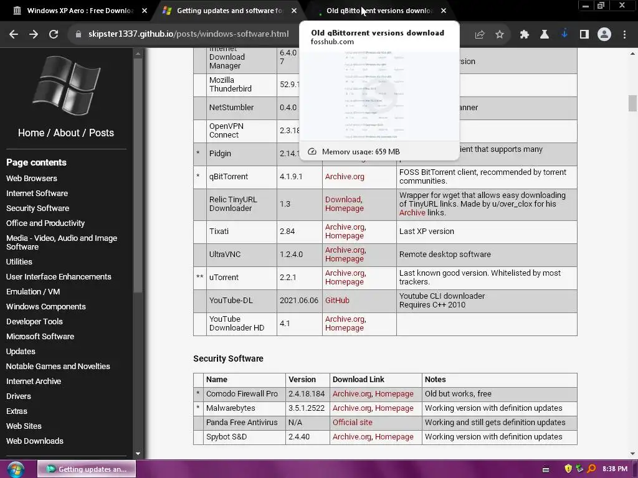
Task: Jump to Updates section
Action: pyautogui.click(x=21, y=352)
